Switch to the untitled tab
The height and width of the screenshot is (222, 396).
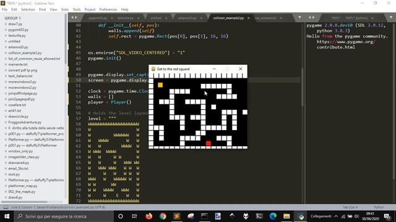click(156, 18)
